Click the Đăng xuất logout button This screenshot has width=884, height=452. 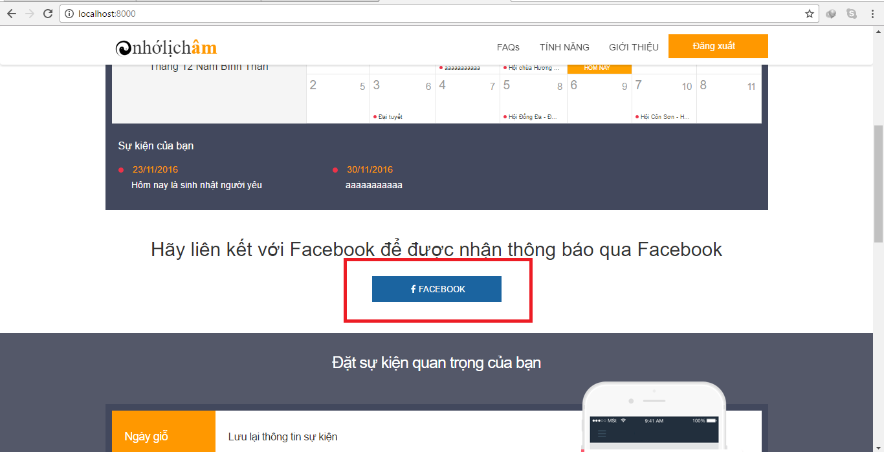tap(718, 46)
